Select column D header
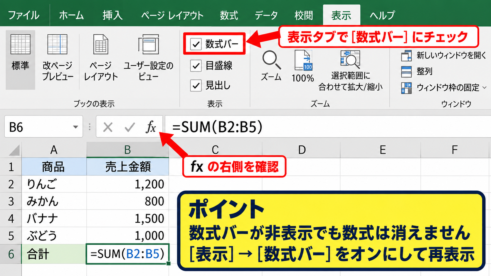Image resolution: width=491 pixels, height=276 pixels. click(x=301, y=150)
